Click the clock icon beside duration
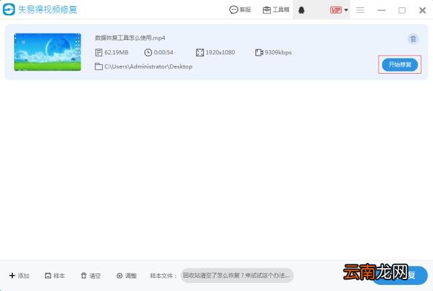Image resolution: width=433 pixels, height=291 pixels. click(148, 52)
